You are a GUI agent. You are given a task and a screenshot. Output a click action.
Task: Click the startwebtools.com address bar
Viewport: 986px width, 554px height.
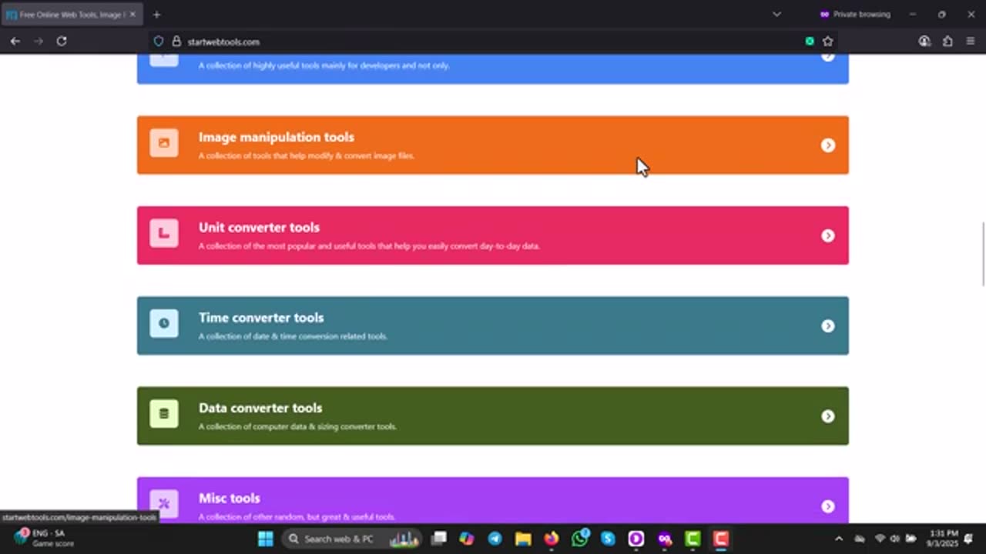493,42
